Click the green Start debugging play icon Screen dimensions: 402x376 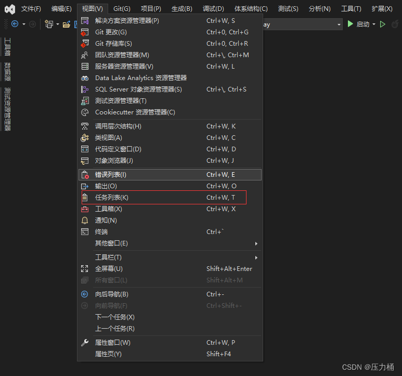[350, 24]
